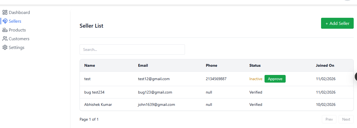Click the Products icon in sidebar
The height and width of the screenshot is (128, 357).
pyautogui.click(x=5, y=30)
